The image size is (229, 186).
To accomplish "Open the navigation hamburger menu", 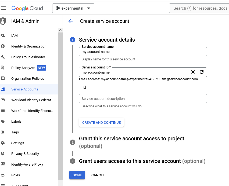I will (x=3, y=8).
